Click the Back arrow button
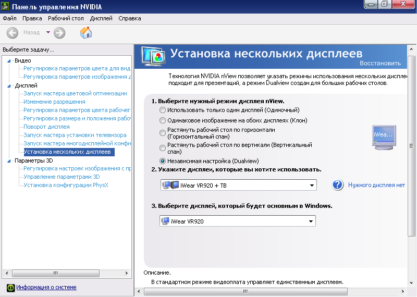This screenshot has height=297, width=417. (x=12, y=33)
